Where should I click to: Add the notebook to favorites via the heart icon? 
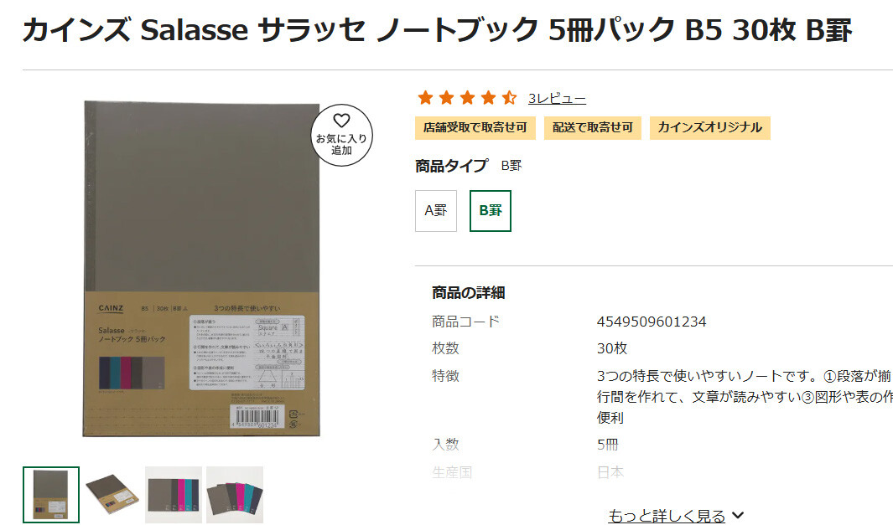click(x=342, y=136)
